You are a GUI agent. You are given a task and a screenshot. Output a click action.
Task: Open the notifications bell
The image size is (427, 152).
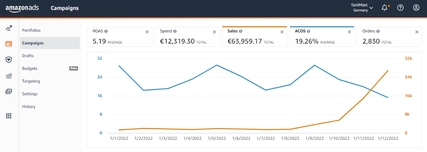tap(385, 8)
